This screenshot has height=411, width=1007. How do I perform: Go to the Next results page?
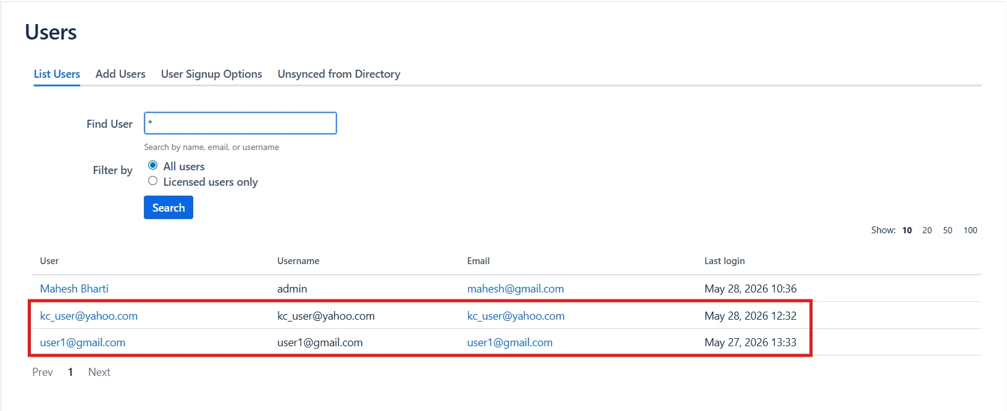(99, 372)
